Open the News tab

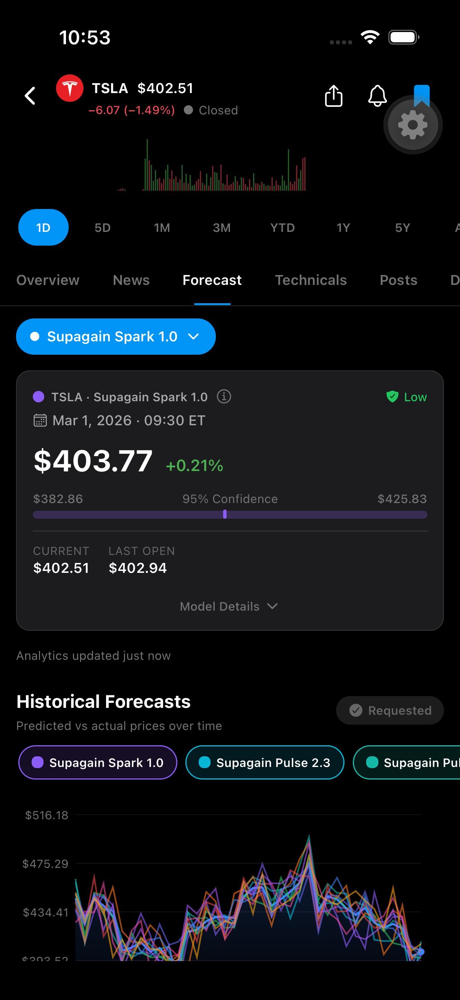131,280
